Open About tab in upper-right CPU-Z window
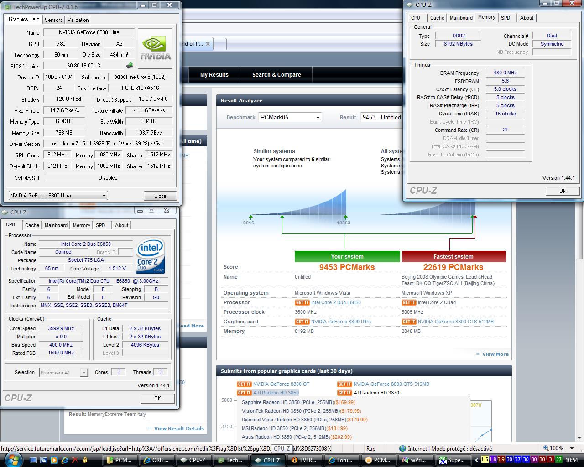The image size is (584, 467). click(527, 18)
